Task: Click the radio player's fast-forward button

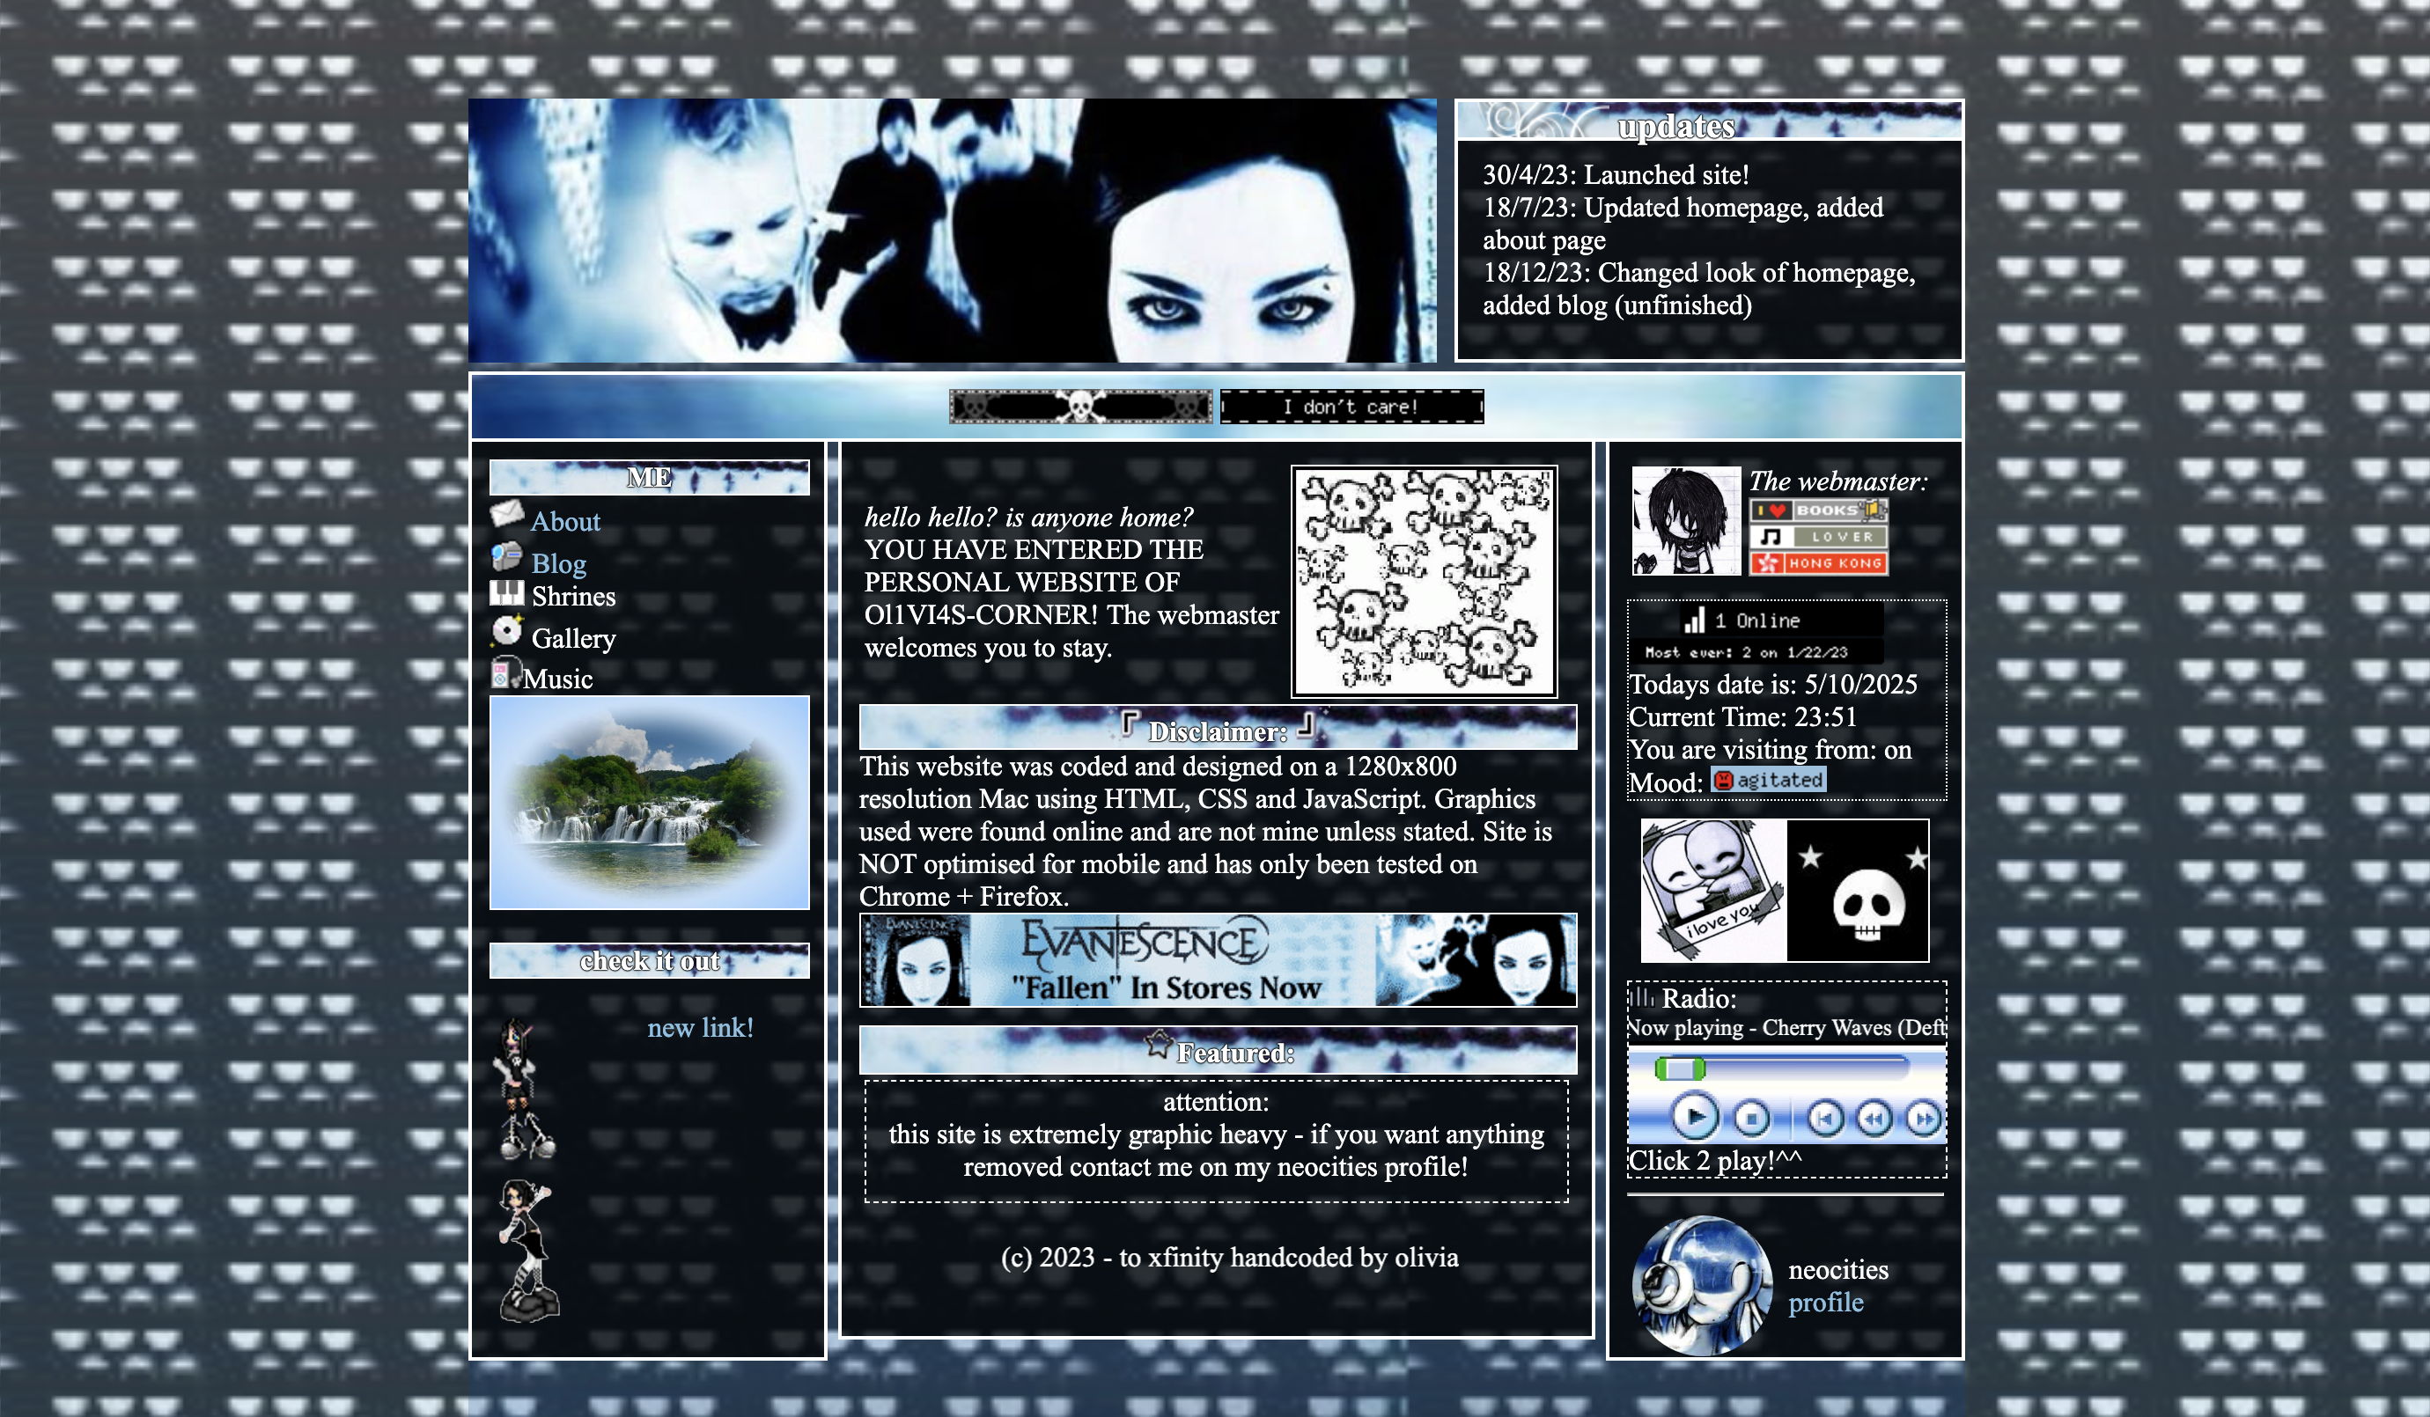Action: point(1924,1118)
